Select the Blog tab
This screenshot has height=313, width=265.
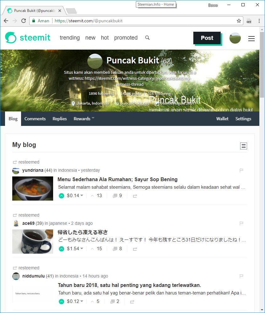point(13,119)
